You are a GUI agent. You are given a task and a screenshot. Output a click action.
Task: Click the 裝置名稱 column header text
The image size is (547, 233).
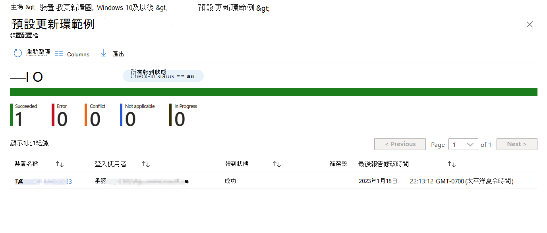[x=26, y=164]
